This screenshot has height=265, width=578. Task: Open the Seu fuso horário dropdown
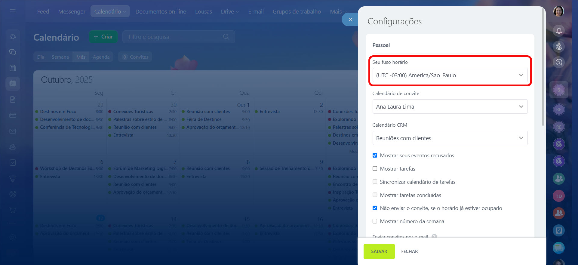450,75
